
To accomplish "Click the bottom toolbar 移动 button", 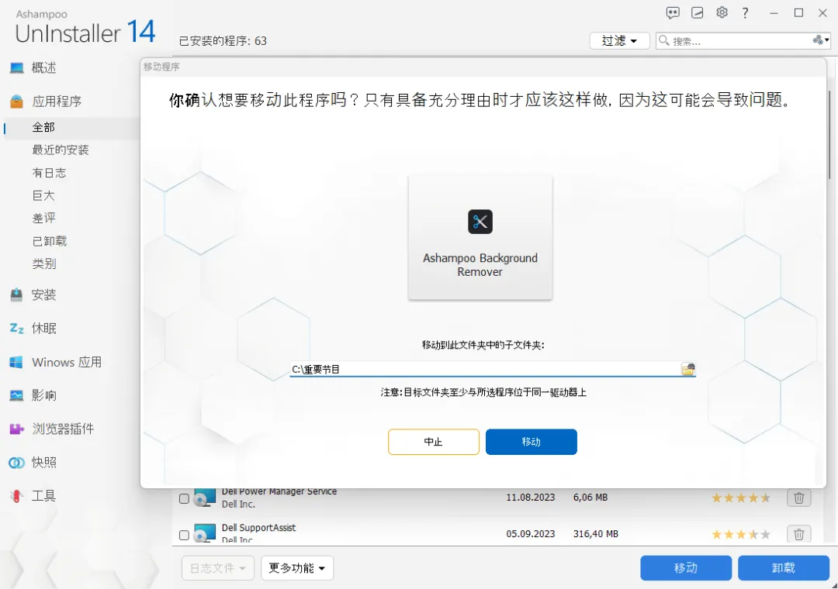I will pos(686,567).
